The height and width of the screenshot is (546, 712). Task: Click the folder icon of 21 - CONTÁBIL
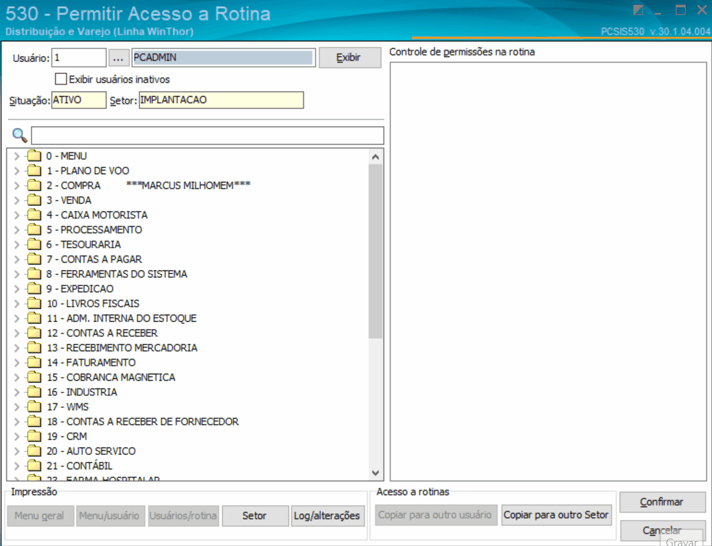pyautogui.click(x=34, y=466)
